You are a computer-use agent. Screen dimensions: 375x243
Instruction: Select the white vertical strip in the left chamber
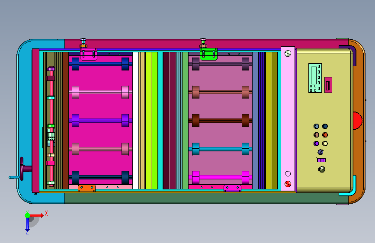[x=136, y=121]
